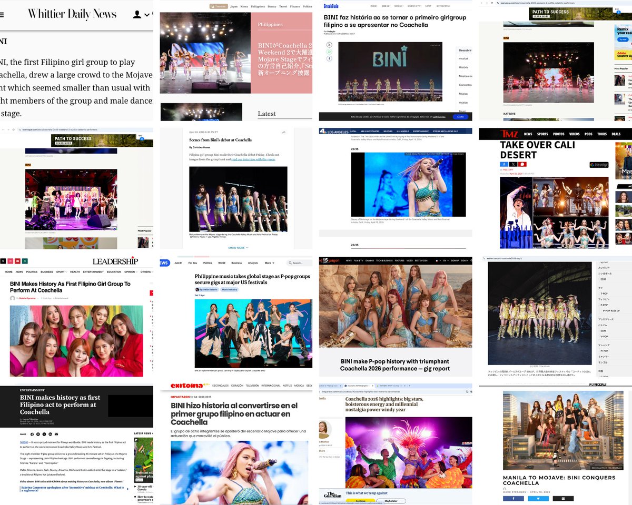Open Just In tab on P-pop news site
Image resolution: width=632 pixels, height=505 pixels.
tap(179, 263)
